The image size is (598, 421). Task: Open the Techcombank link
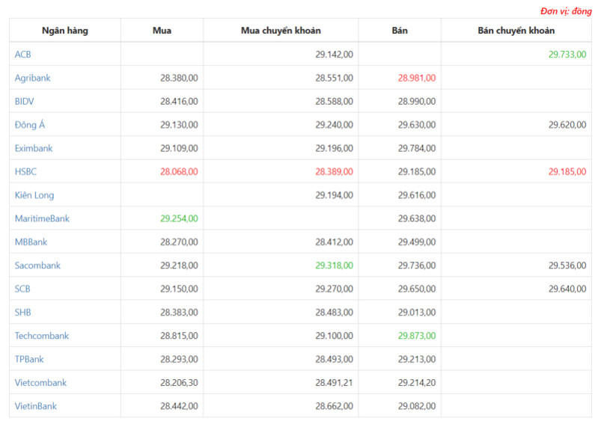pos(42,336)
